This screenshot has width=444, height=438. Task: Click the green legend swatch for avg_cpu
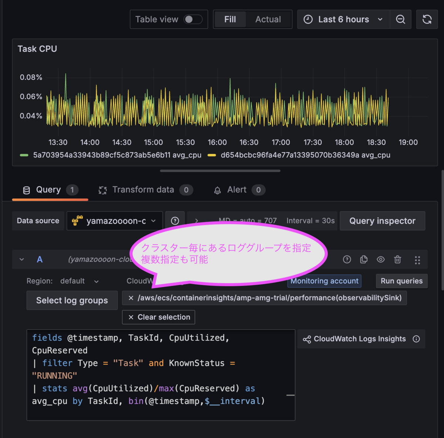24,155
